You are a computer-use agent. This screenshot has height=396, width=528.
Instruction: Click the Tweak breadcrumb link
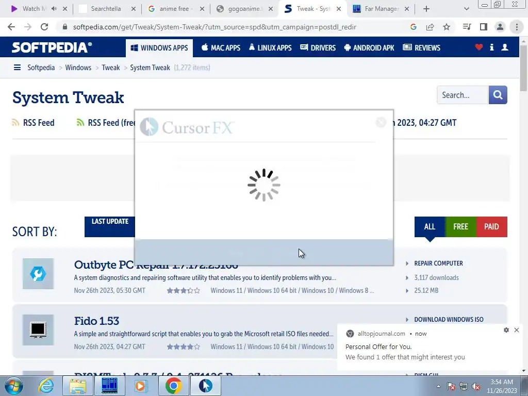[111, 68]
